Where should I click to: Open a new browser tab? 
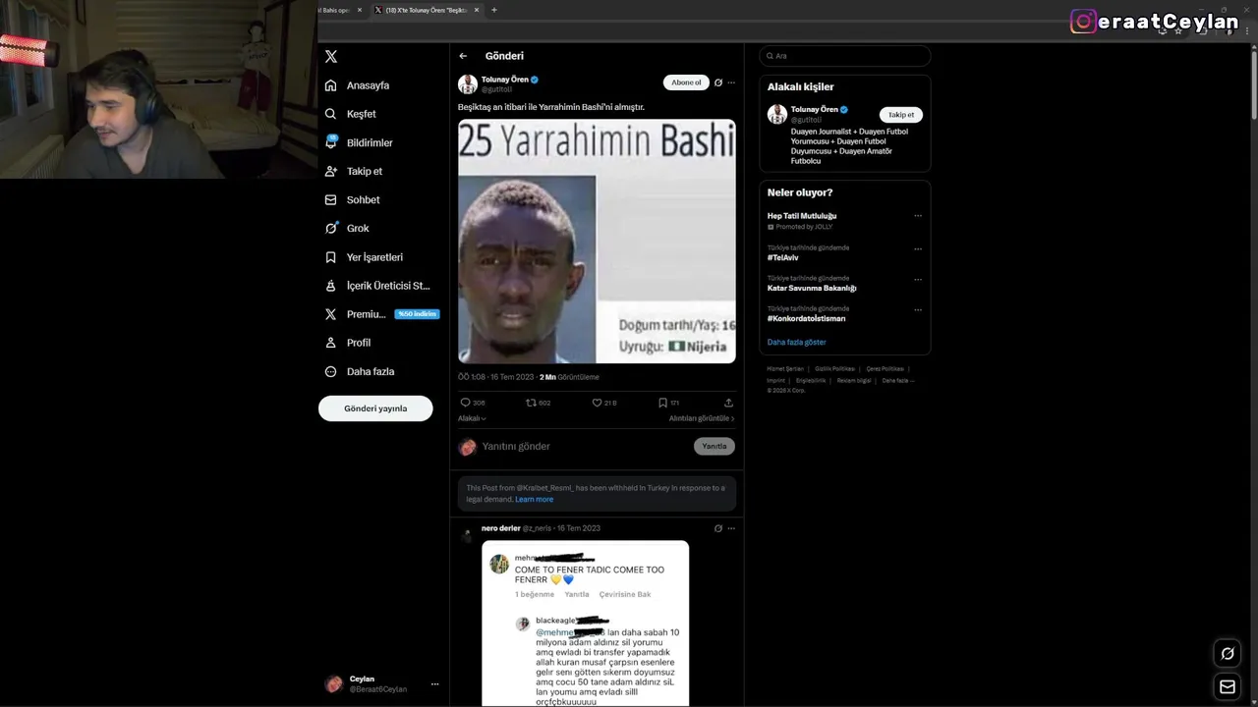tap(494, 10)
